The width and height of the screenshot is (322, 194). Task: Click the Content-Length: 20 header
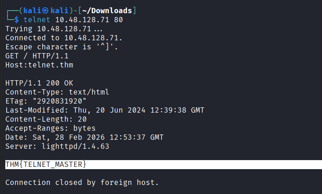(46, 119)
